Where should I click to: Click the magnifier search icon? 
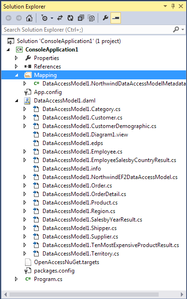pyautogui.click(x=176, y=30)
